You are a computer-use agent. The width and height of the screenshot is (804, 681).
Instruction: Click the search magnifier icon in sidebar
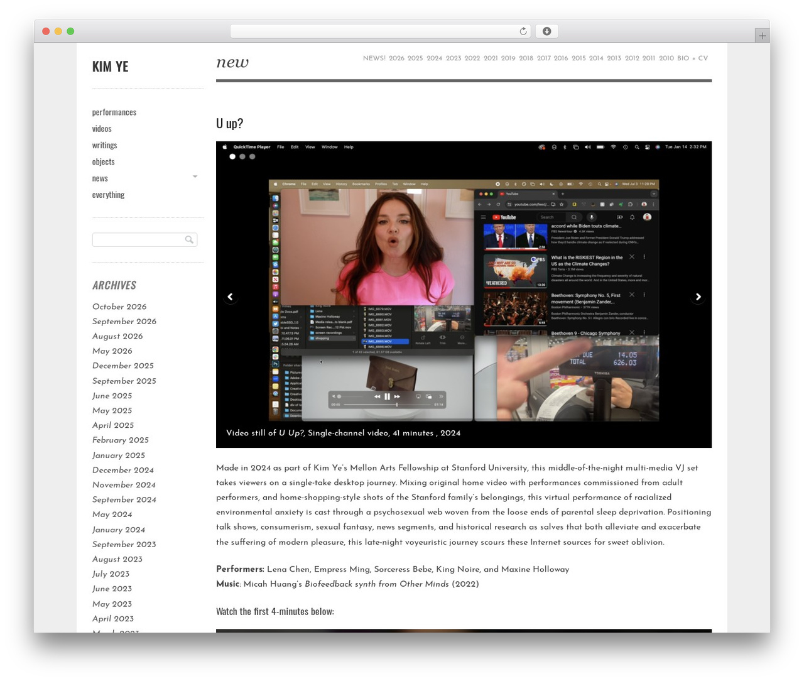coord(189,239)
